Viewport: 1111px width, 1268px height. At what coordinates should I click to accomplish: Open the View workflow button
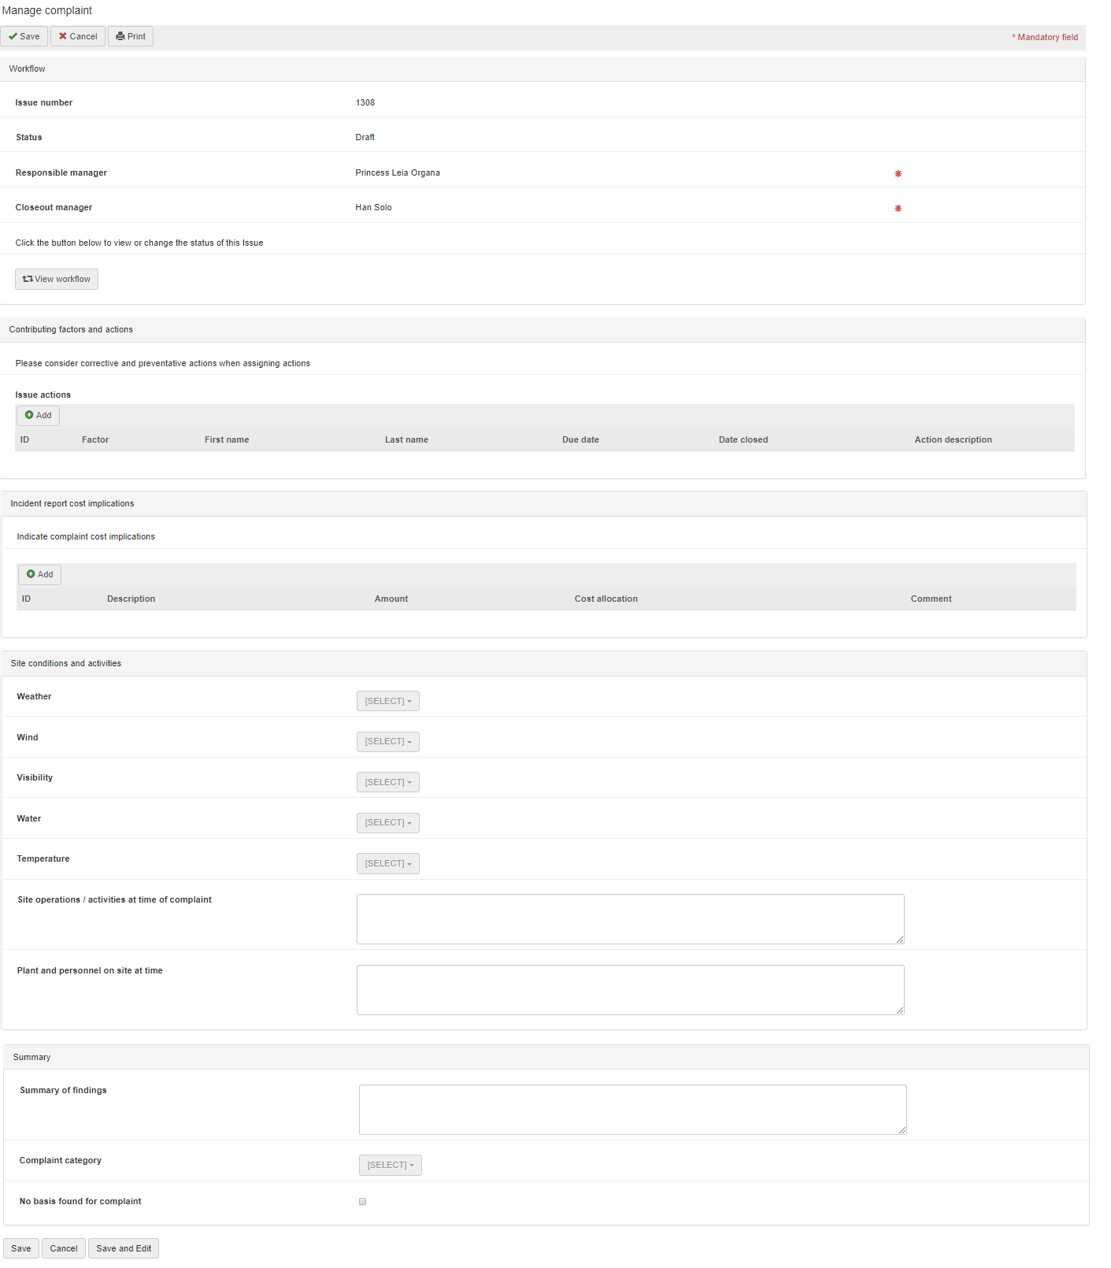click(57, 279)
